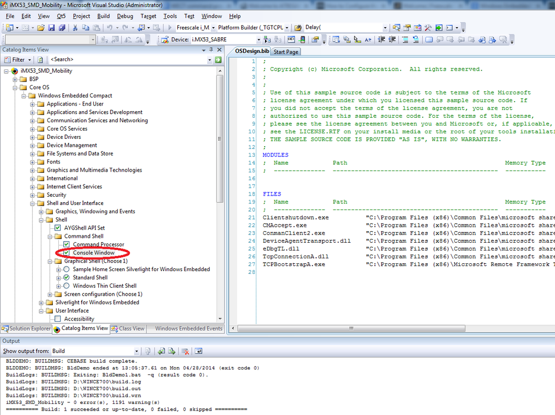
Task: Click the Attach to Device icon
Action: pyautogui.click(x=267, y=39)
